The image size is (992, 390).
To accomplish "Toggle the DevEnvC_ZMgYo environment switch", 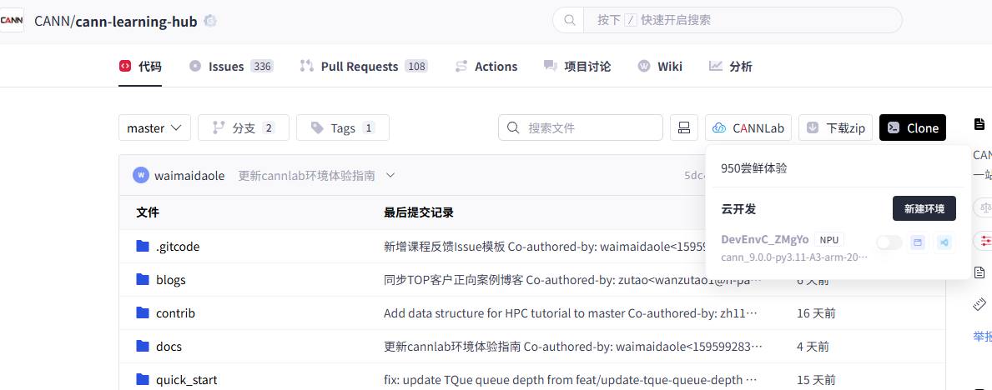I will 889,242.
